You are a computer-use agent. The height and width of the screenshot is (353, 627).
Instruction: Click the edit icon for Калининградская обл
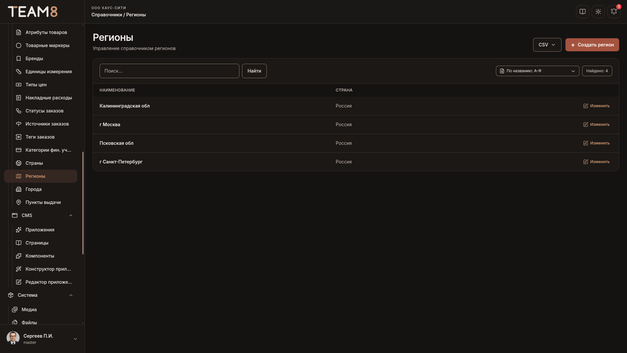point(586,106)
